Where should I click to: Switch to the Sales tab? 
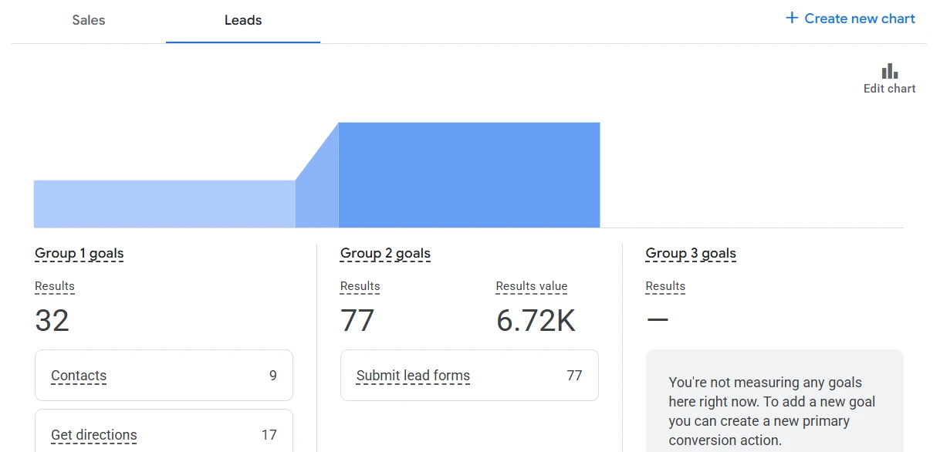point(89,21)
